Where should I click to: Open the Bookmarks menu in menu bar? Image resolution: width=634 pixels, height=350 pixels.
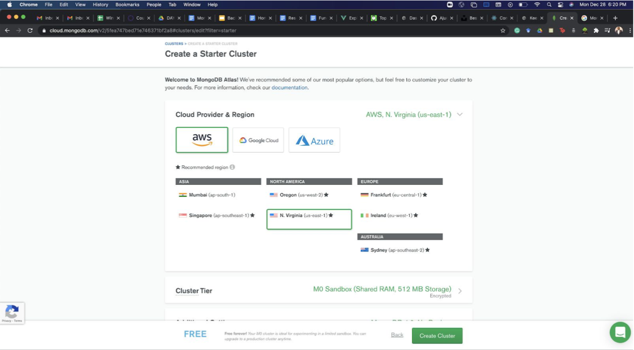pyautogui.click(x=127, y=5)
